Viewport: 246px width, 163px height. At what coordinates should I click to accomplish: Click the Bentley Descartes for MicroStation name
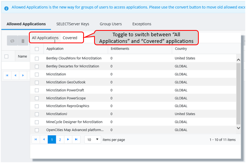[x=73, y=66]
